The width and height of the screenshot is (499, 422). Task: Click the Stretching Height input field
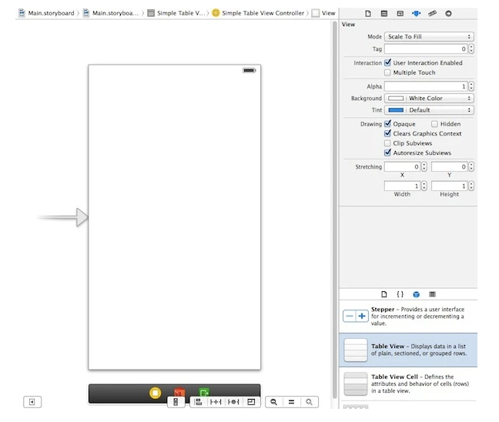click(x=450, y=186)
